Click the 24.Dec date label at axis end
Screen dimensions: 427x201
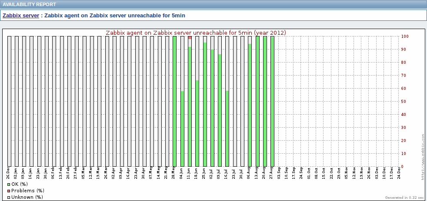399,173
